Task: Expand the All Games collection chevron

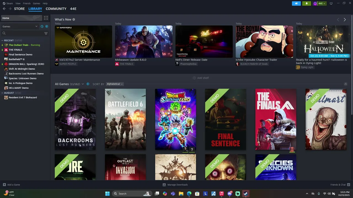Action: pos(82,84)
